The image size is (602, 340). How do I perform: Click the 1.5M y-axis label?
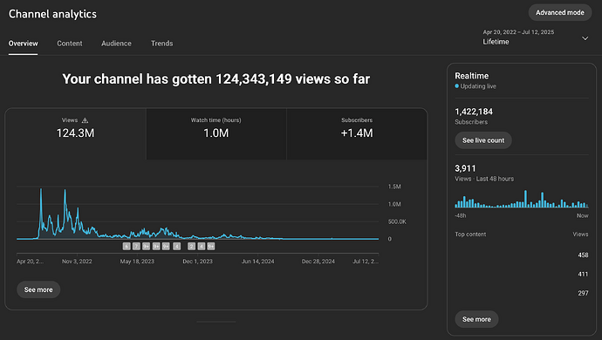(394, 187)
